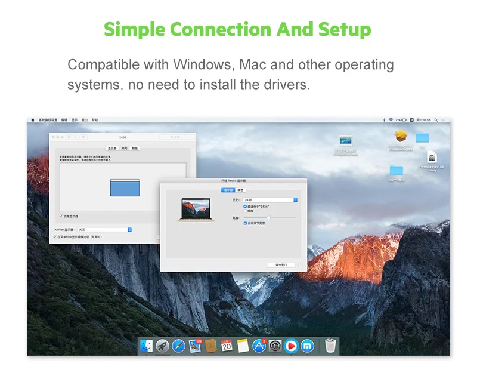The height and width of the screenshot is (382, 477).
Task: Adjust the 亮度 brightness slider
Action: coord(270,218)
